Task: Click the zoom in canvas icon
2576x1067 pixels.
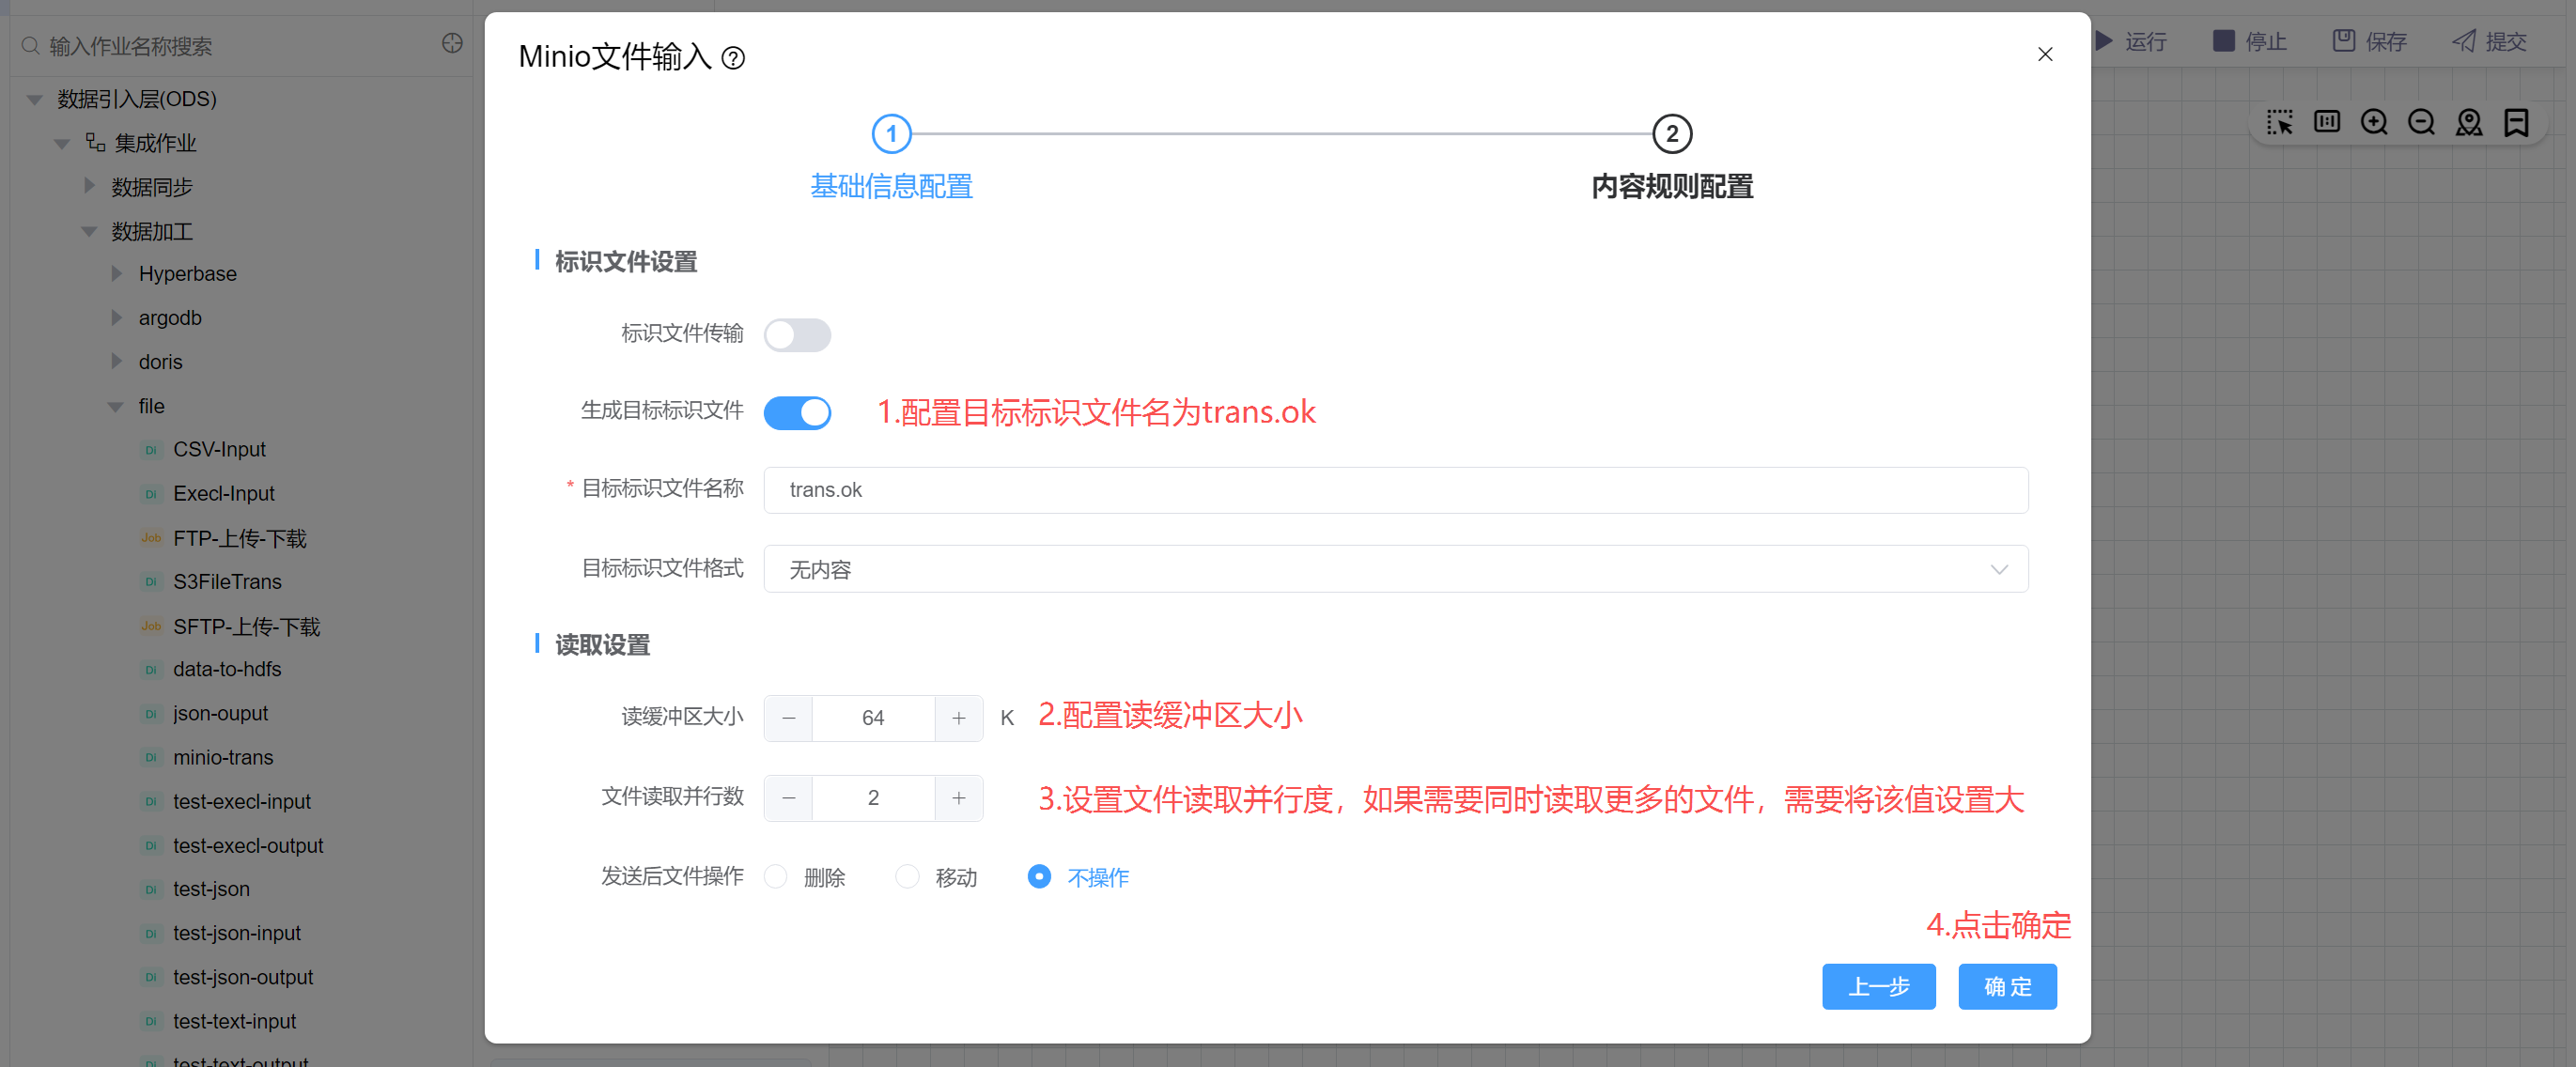Action: (x=2373, y=122)
